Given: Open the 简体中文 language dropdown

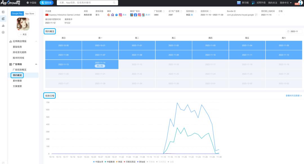Looking at the screenshot, I should [x=286, y=3].
